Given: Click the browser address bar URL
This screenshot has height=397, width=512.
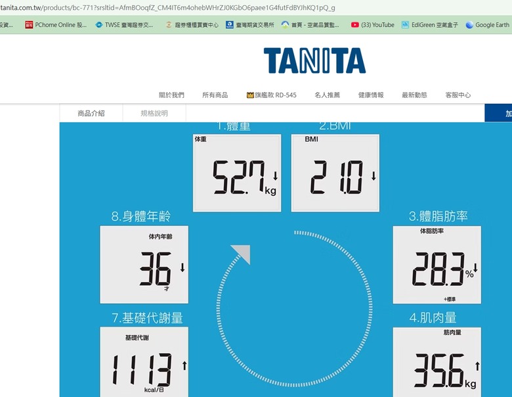Looking at the screenshot, I should (167, 7).
